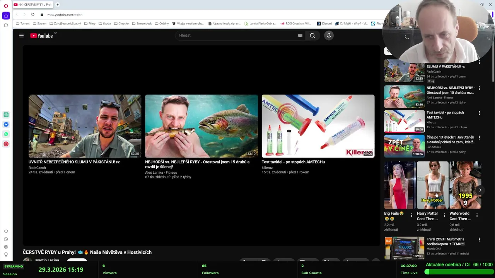Open the škoda bookmarks folder
Viewport: 495px width, 278px height.
[x=105, y=24]
